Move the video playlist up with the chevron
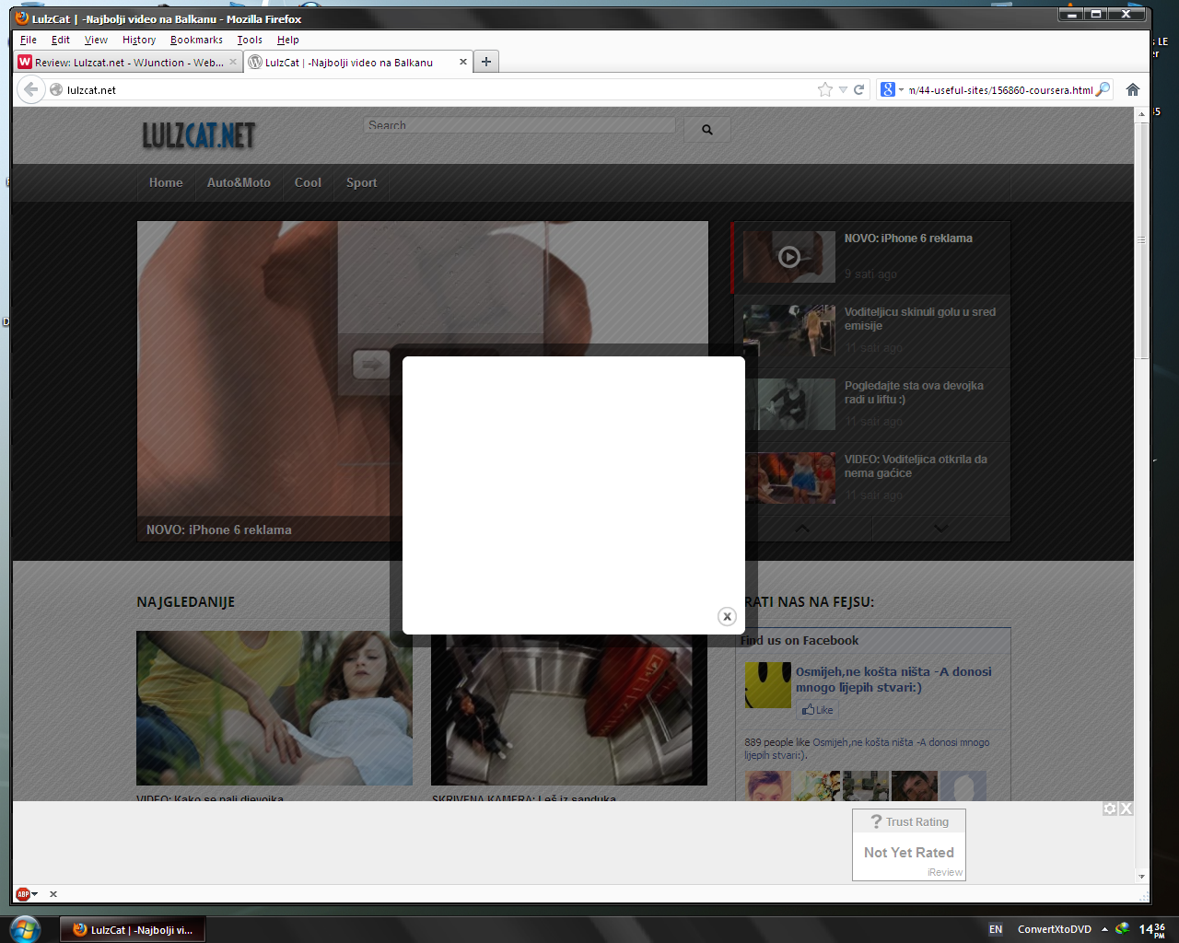 [x=802, y=529]
